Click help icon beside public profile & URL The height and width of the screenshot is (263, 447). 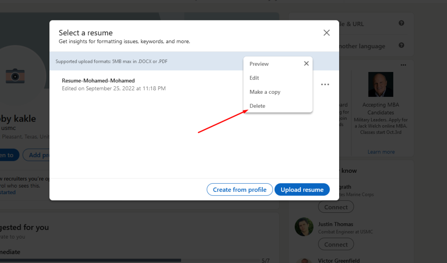coord(401,24)
